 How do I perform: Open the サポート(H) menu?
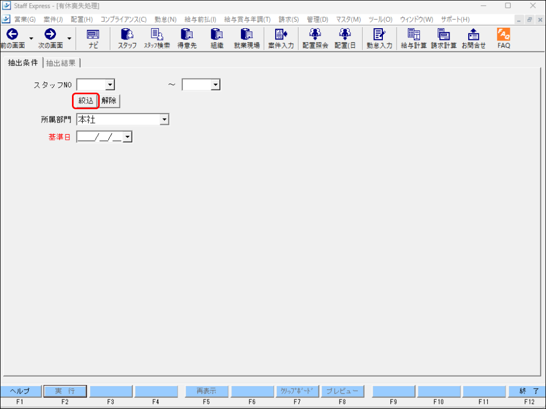coord(455,20)
